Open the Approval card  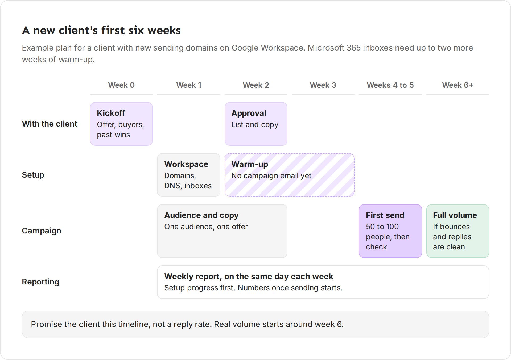pos(256,124)
